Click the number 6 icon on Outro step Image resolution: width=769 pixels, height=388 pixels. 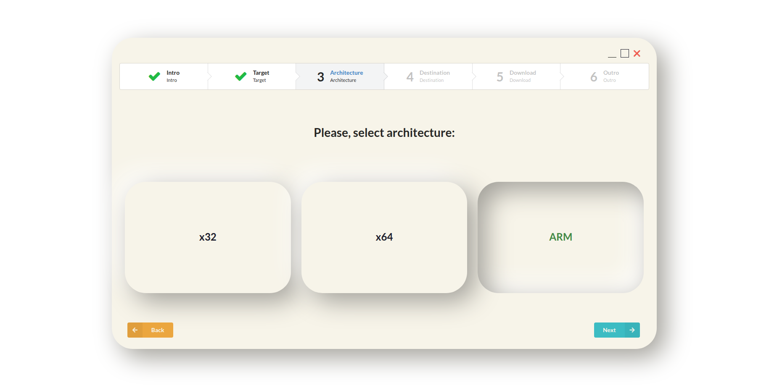click(x=593, y=76)
